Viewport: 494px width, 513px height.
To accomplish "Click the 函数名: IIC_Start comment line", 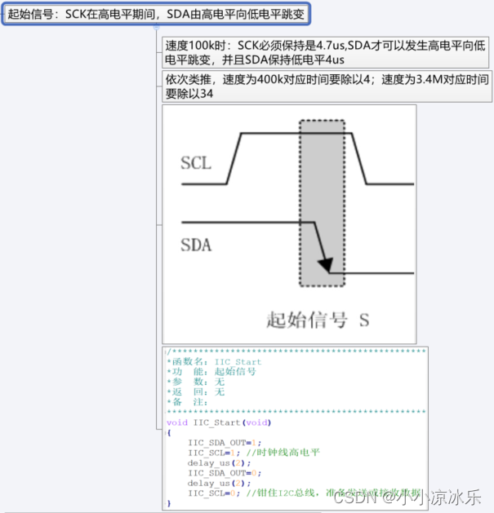I will pyautogui.click(x=214, y=361).
